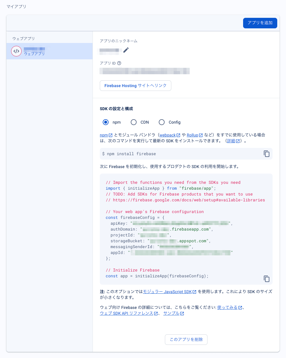This screenshot has width=286, height=358.
Task: Click the マイアプリ heading
Action: [16, 6]
